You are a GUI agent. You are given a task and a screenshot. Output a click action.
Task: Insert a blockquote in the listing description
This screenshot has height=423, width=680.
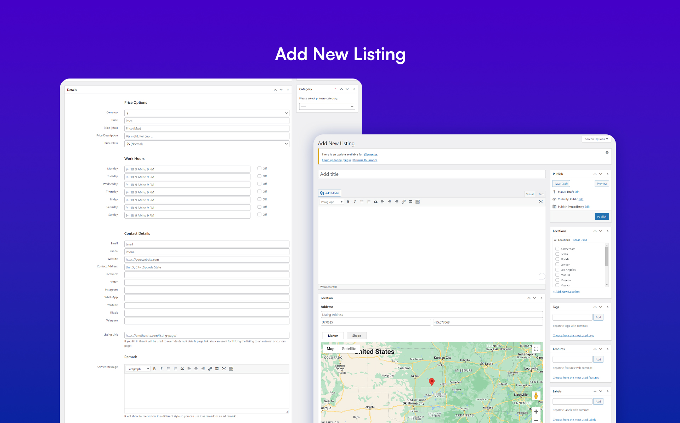[375, 202]
